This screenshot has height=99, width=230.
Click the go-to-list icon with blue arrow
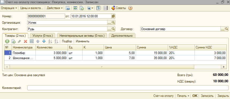tap(68, 8)
